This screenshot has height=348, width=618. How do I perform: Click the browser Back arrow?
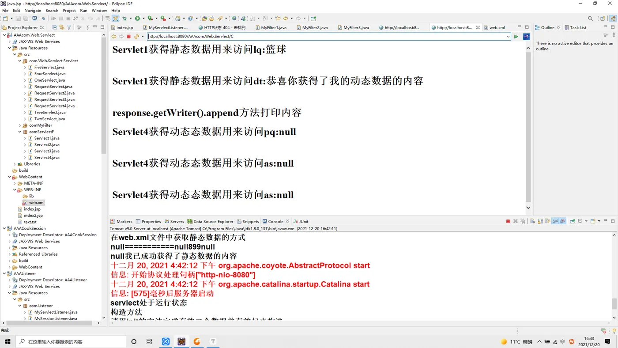114,37
